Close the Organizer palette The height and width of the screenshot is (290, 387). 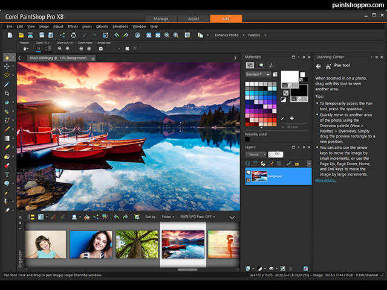point(20,217)
